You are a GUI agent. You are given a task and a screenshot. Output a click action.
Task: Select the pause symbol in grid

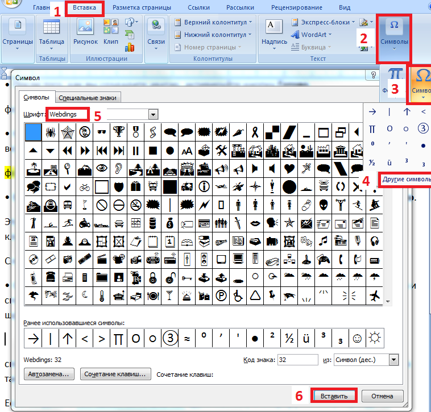point(136,151)
